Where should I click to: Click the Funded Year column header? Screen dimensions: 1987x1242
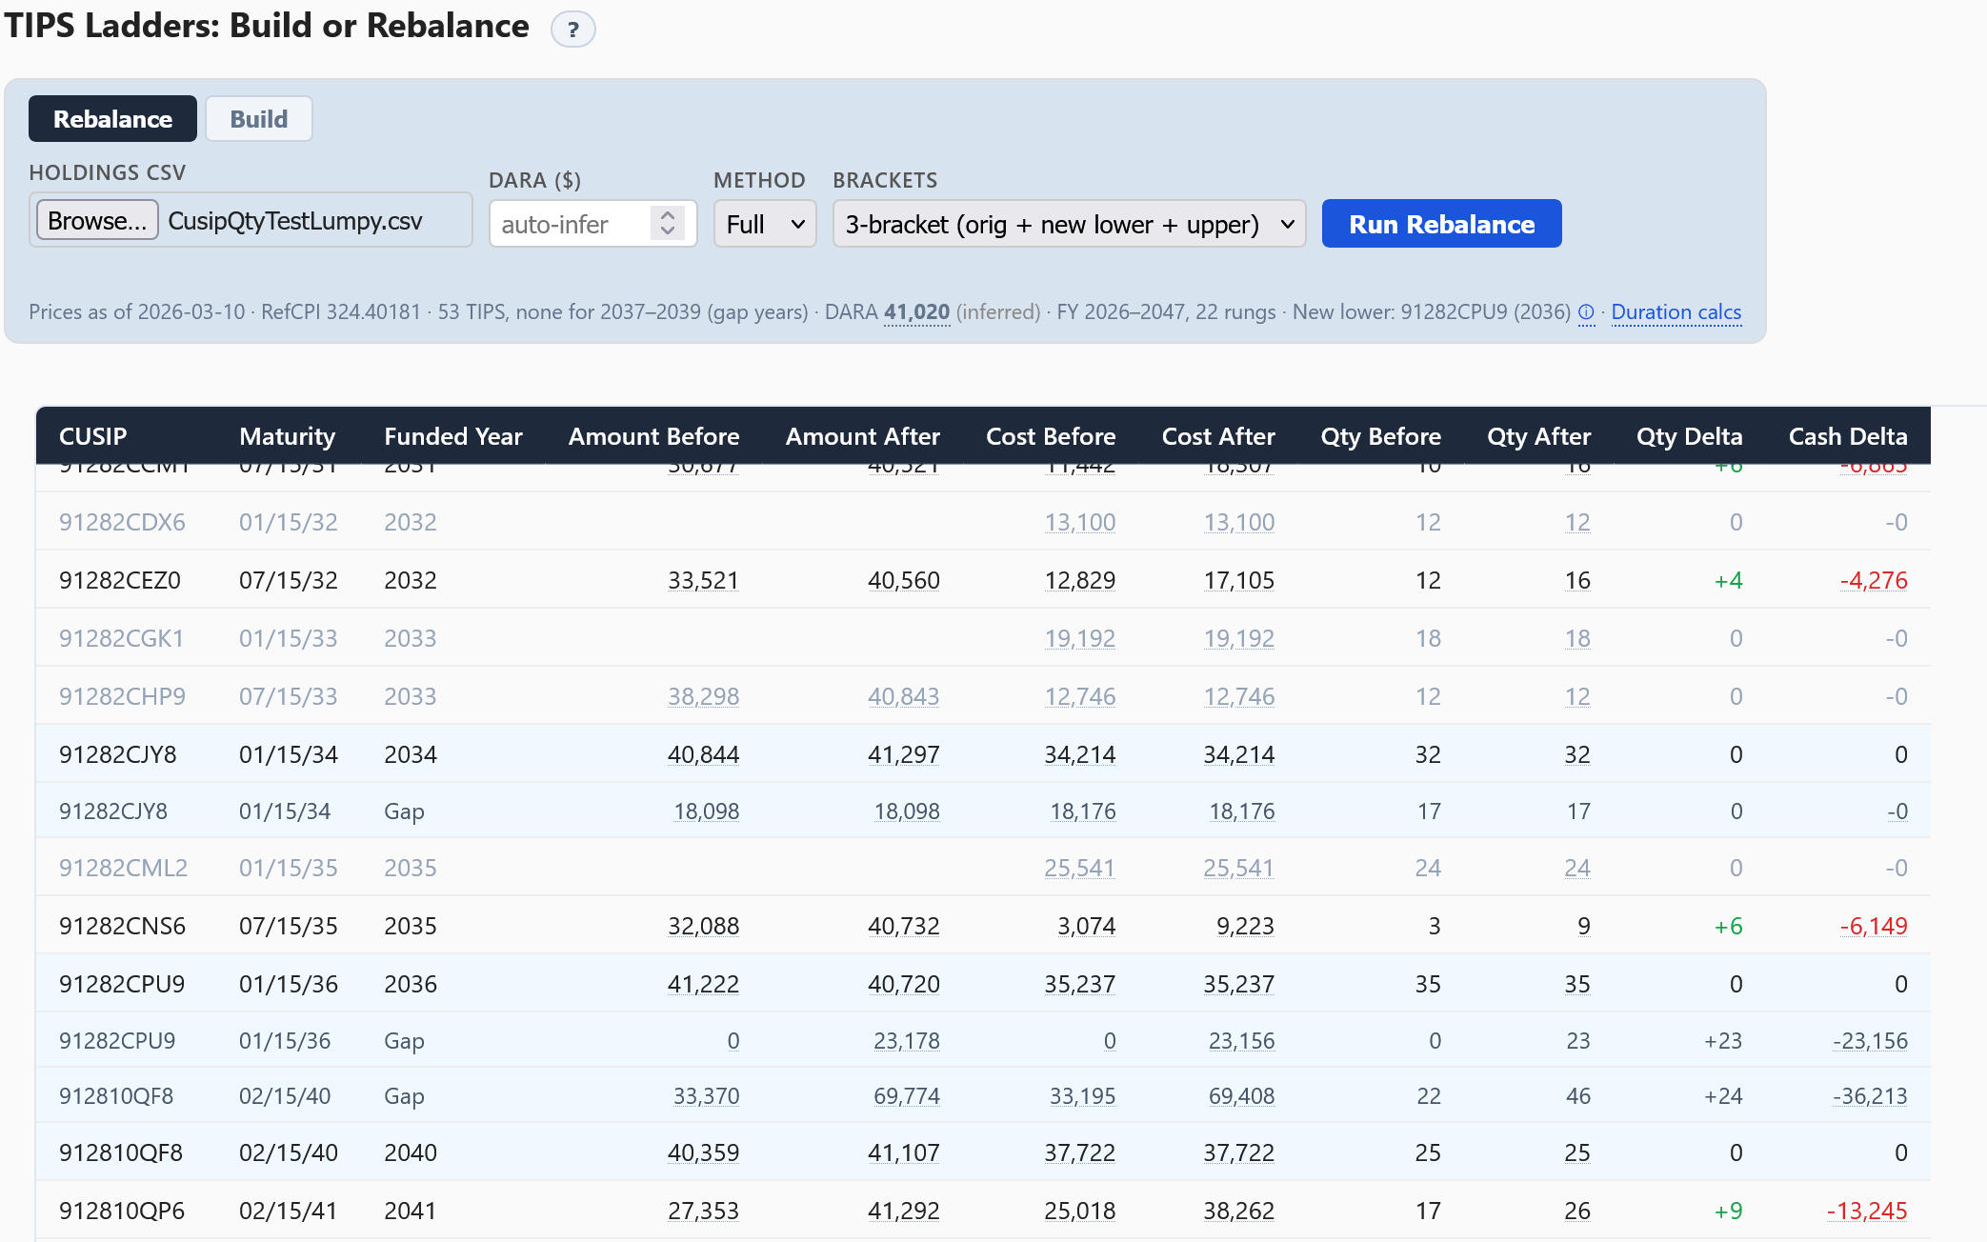point(452,436)
